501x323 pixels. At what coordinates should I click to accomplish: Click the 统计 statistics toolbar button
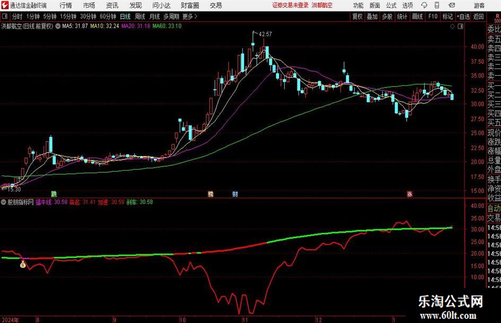tap(402, 16)
